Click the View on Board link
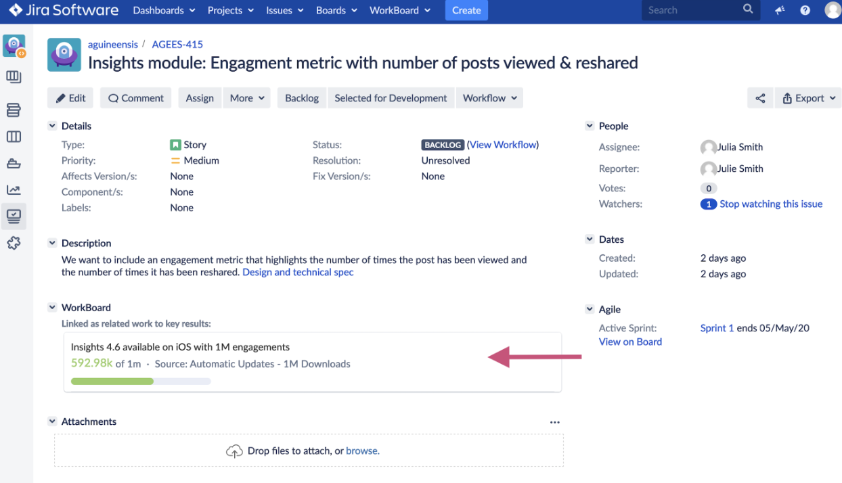This screenshot has height=483, width=842. coord(630,342)
